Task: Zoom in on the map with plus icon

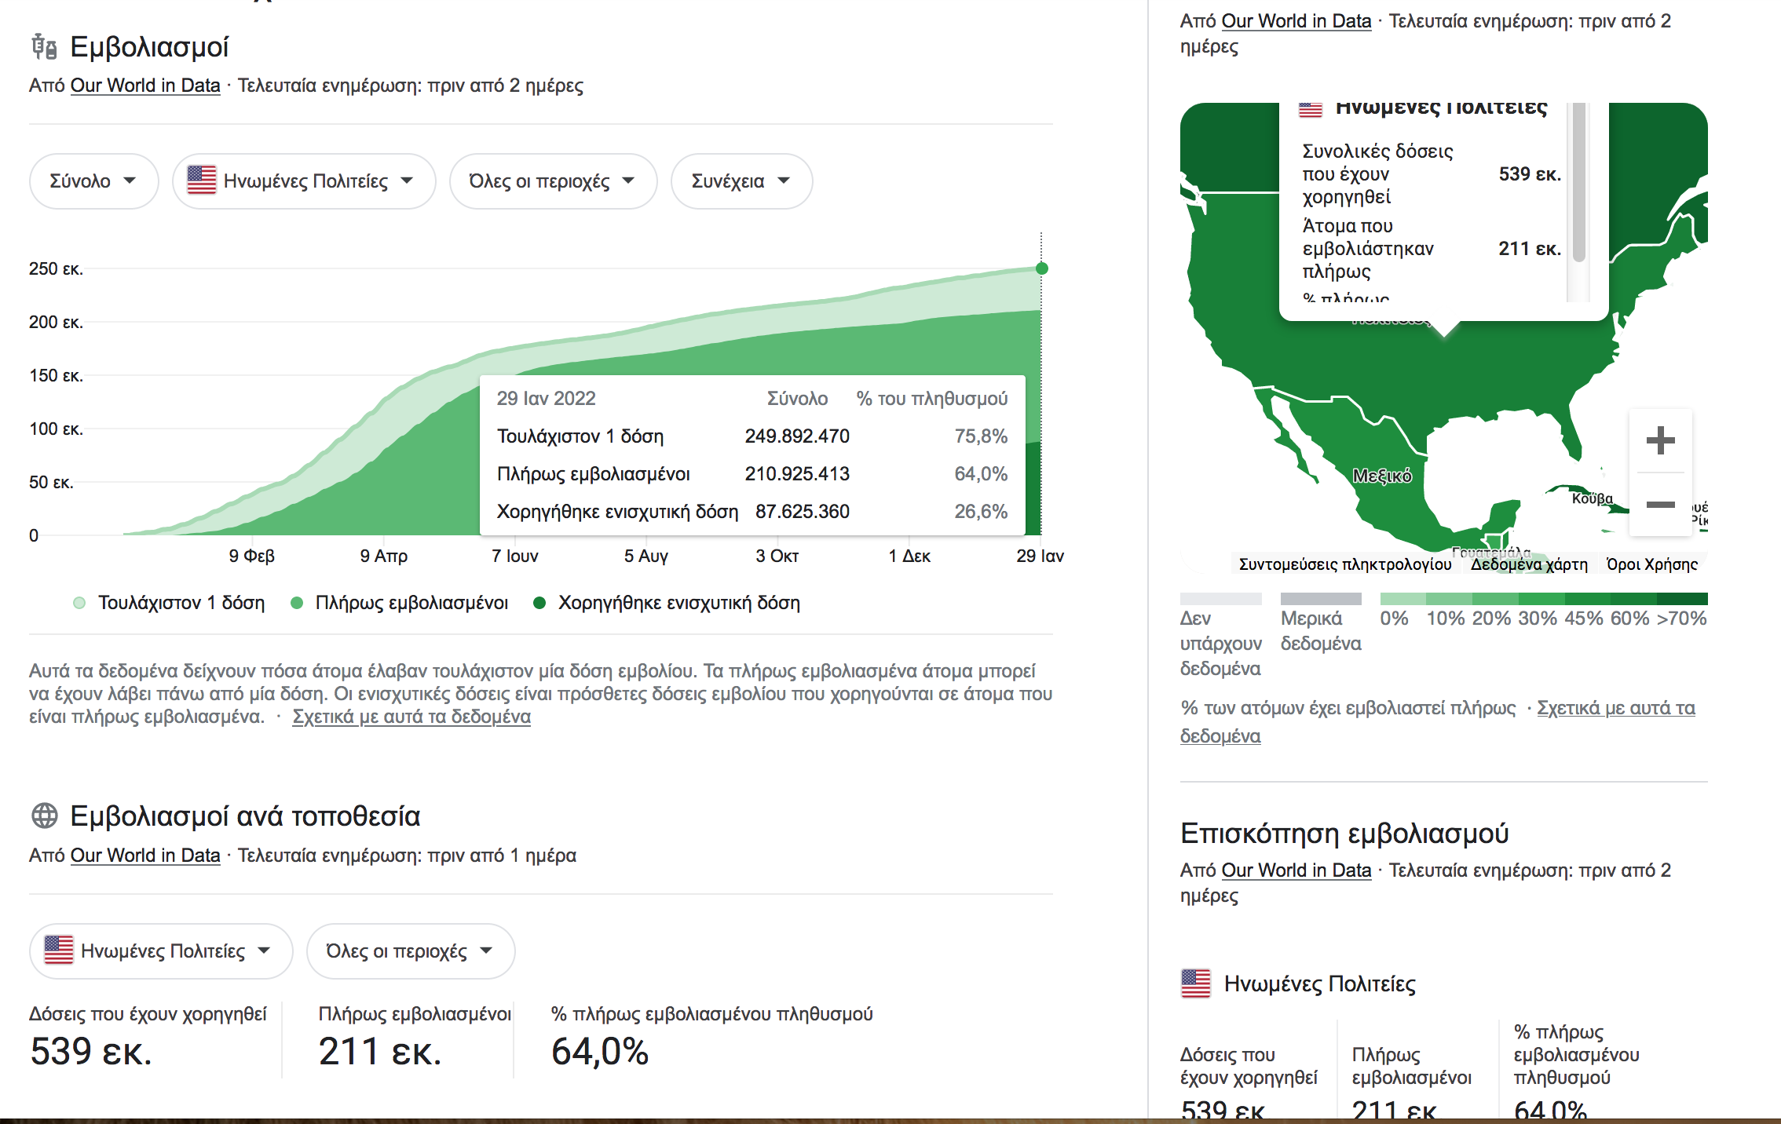Action: (1660, 440)
